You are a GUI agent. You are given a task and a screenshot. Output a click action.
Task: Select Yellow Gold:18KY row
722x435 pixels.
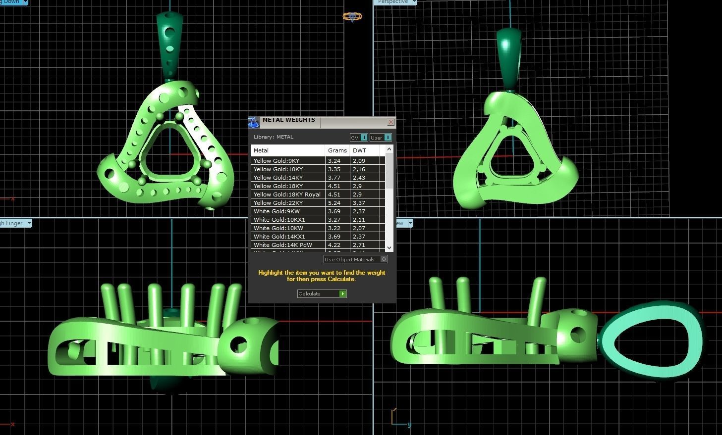pos(318,186)
